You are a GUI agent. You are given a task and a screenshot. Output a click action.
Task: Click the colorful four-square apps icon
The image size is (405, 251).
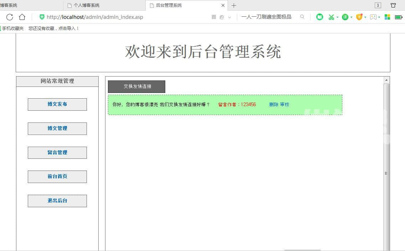(x=387, y=17)
